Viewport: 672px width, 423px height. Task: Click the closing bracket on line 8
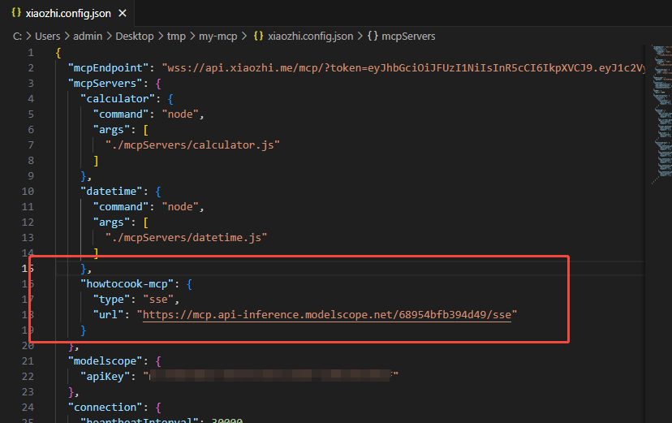coord(96,161)
